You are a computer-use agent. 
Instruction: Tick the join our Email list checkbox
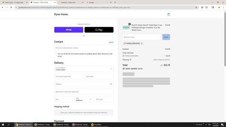pyautogui.click(x=55, y=54)
